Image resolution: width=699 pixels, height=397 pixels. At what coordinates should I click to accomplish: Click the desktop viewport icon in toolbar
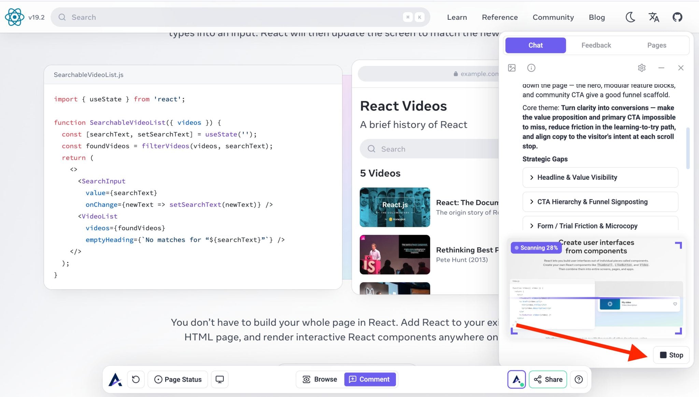tap(219, 379)
